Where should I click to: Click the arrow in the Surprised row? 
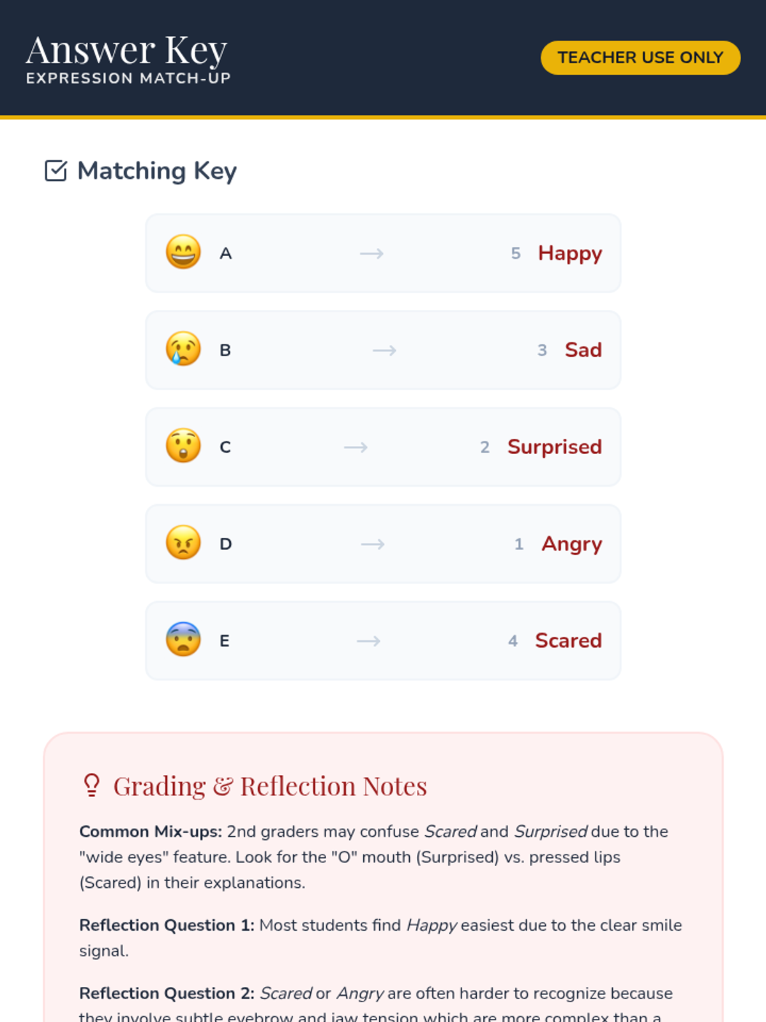pyautogui.click(x=356, y=447)
